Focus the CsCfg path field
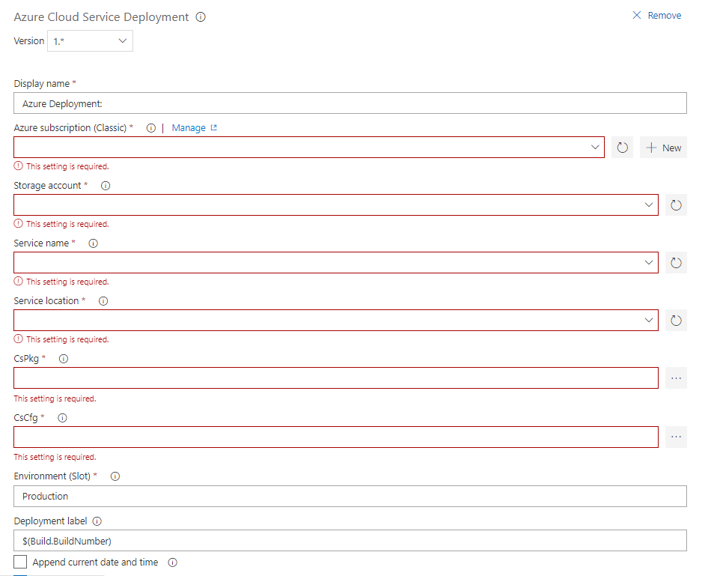The width and height of the screenshot is (708, 576). tap(336, 437)
